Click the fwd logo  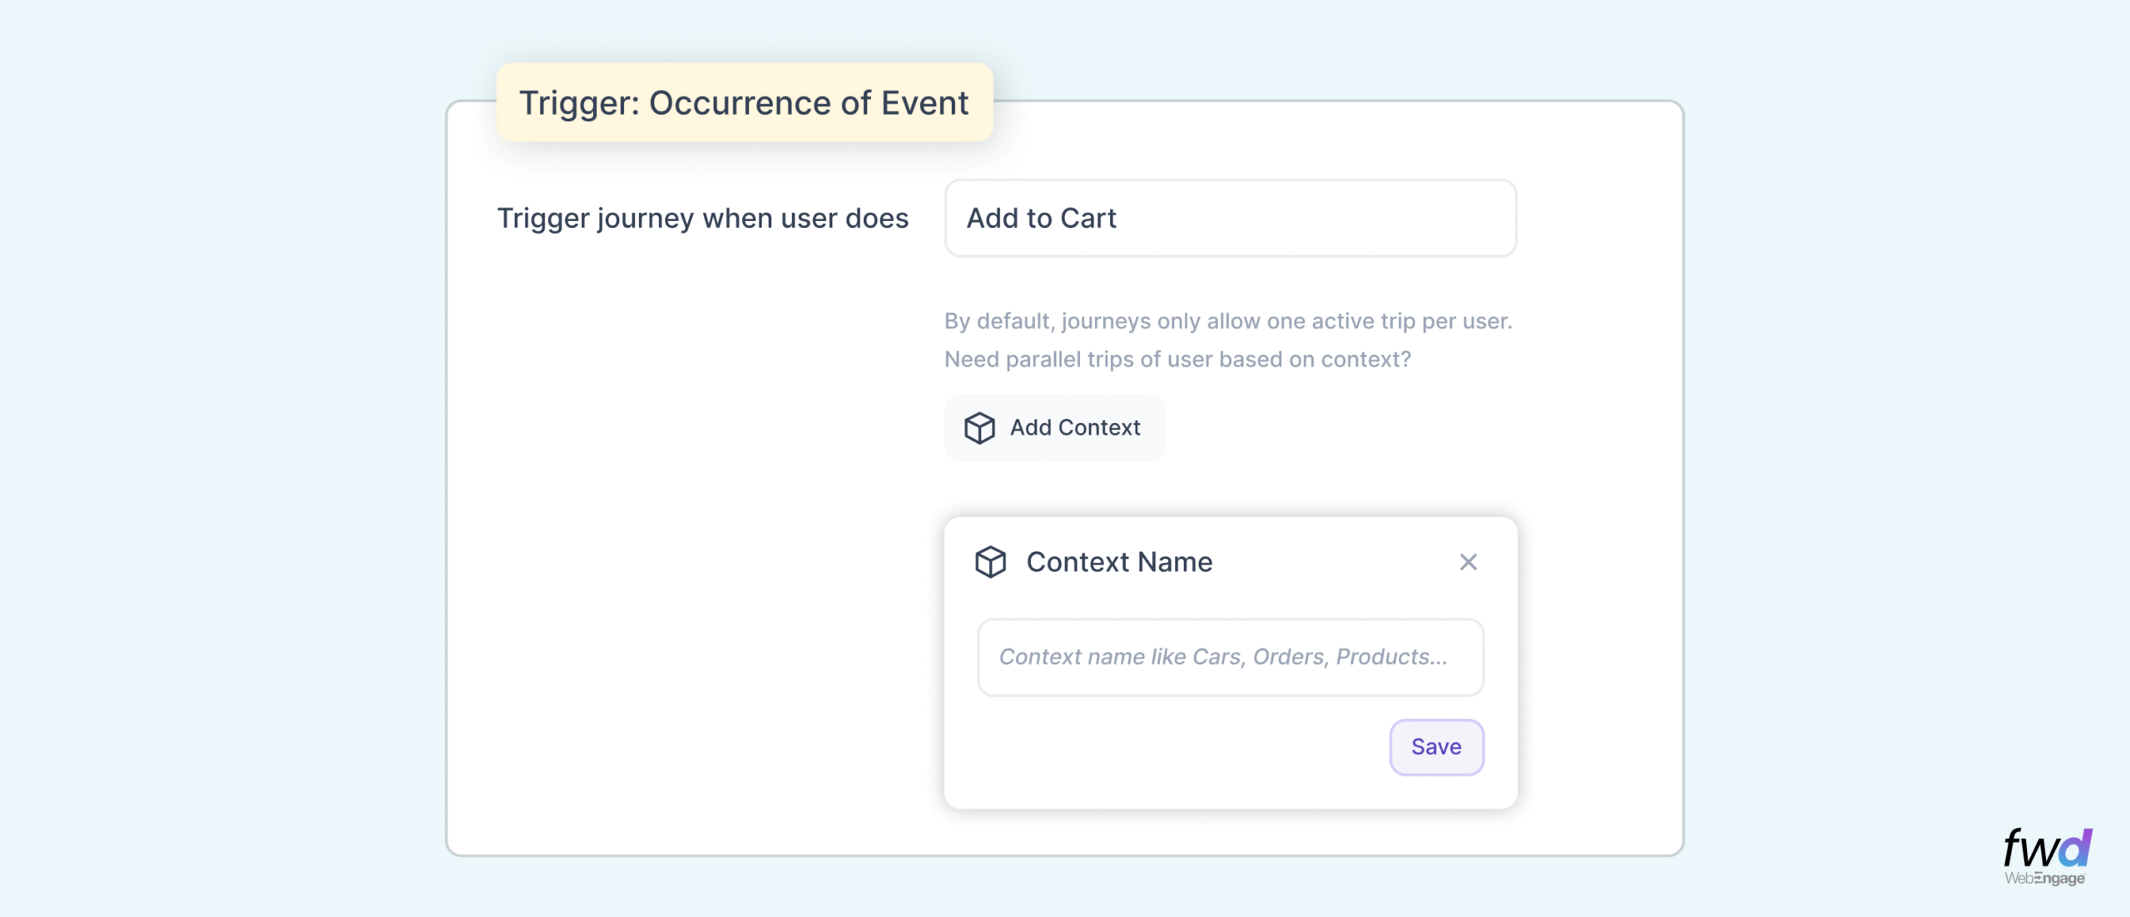coord(2046,848)
